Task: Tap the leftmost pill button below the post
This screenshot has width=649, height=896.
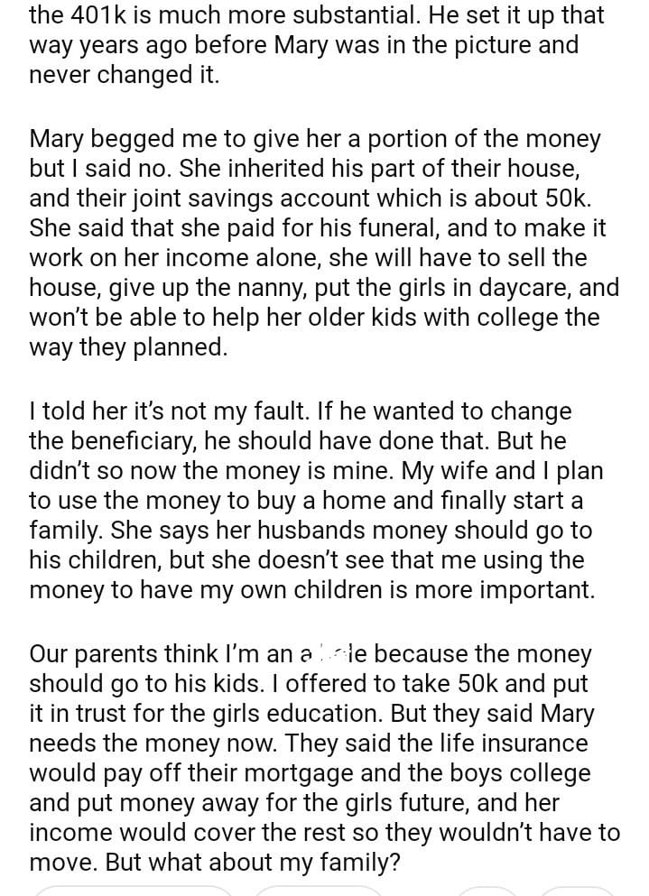Action: [134, 891]
